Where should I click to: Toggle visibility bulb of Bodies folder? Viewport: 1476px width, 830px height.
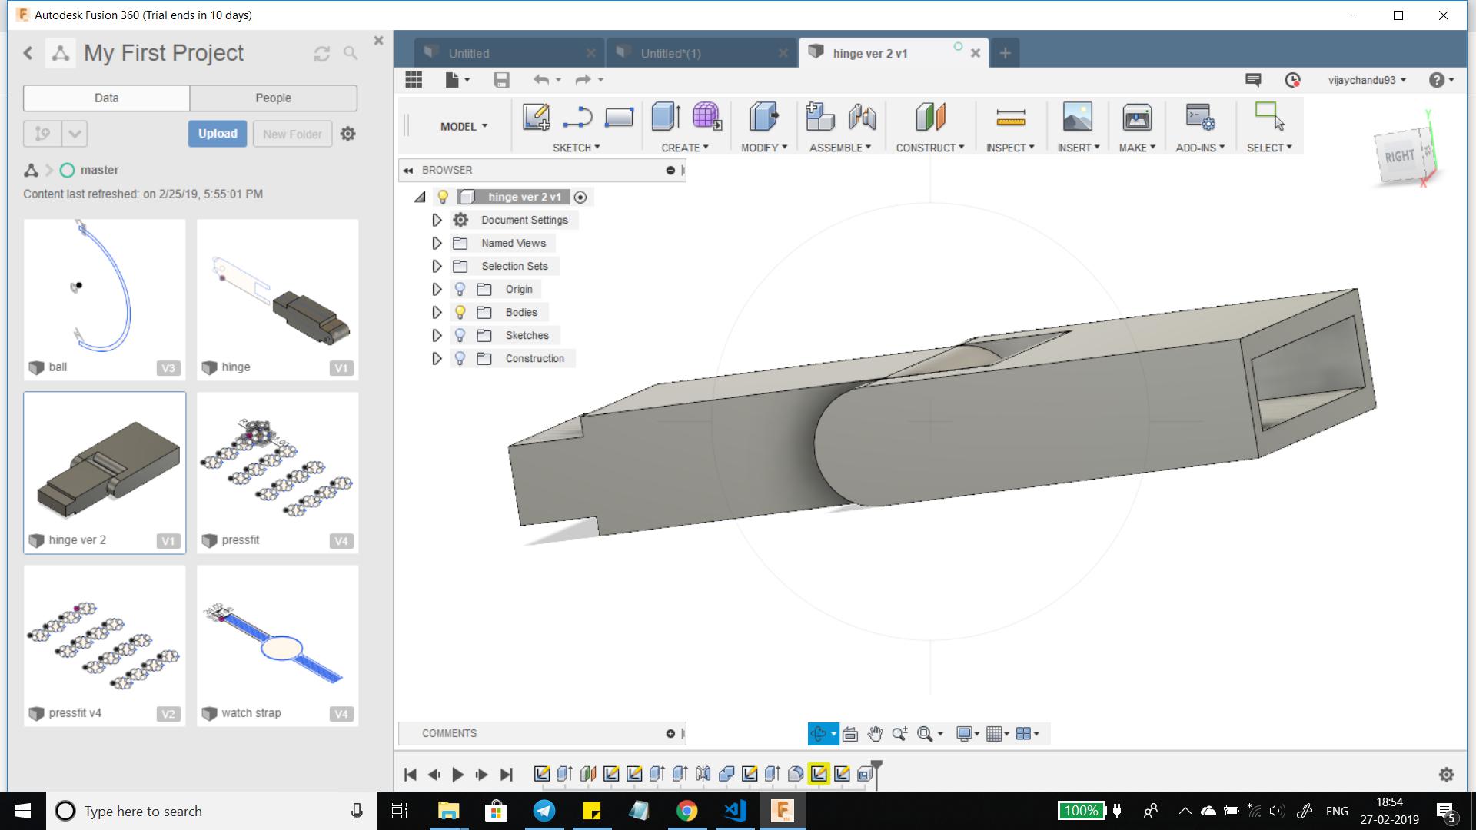[x=460, y=312]
